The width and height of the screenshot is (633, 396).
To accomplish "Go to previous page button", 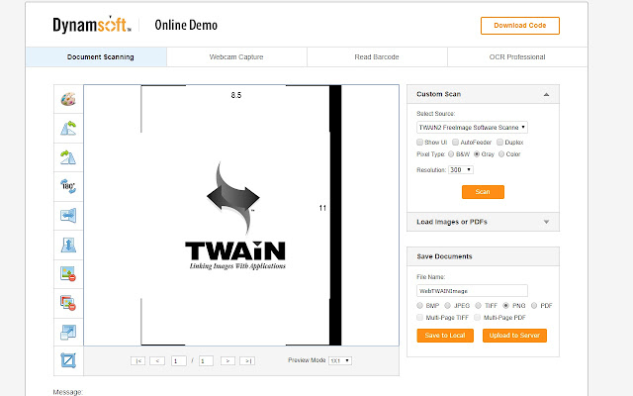I will 157,360.
